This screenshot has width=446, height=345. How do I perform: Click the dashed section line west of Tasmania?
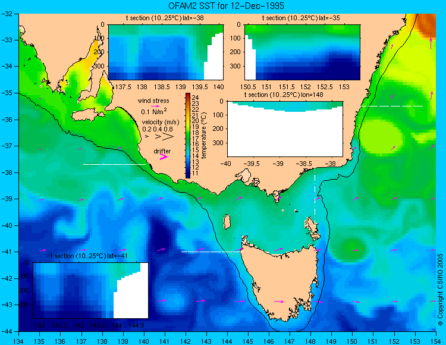[x=212, y=252]
